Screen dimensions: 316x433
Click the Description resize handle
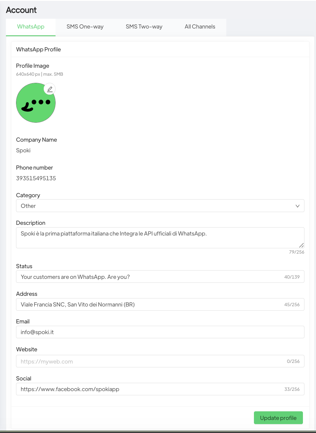301,245
